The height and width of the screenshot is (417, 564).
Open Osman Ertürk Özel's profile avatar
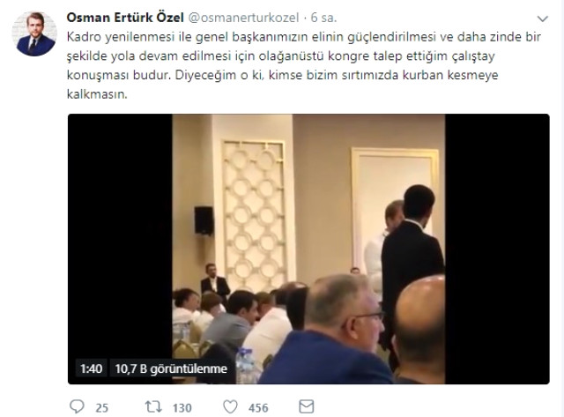pos(34,34)
